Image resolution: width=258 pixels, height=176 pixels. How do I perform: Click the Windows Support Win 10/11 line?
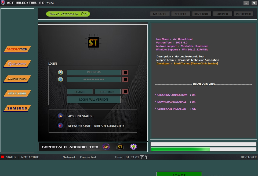click(x=182, y=50)
